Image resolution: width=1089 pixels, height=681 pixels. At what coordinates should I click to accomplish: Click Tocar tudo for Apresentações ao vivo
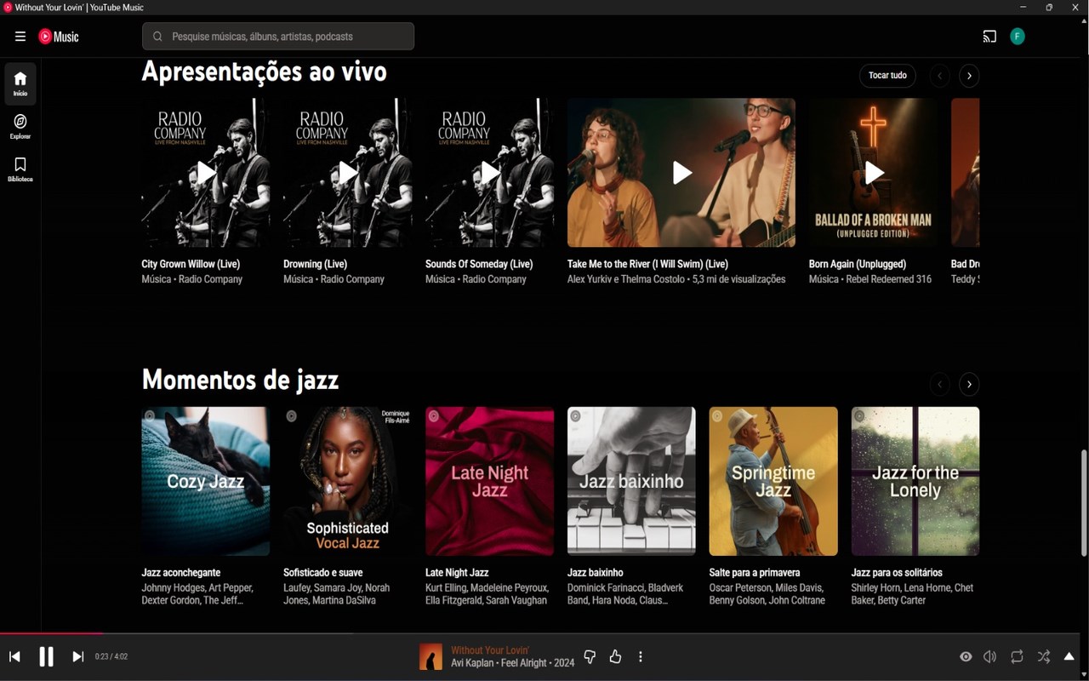[887, 76]
